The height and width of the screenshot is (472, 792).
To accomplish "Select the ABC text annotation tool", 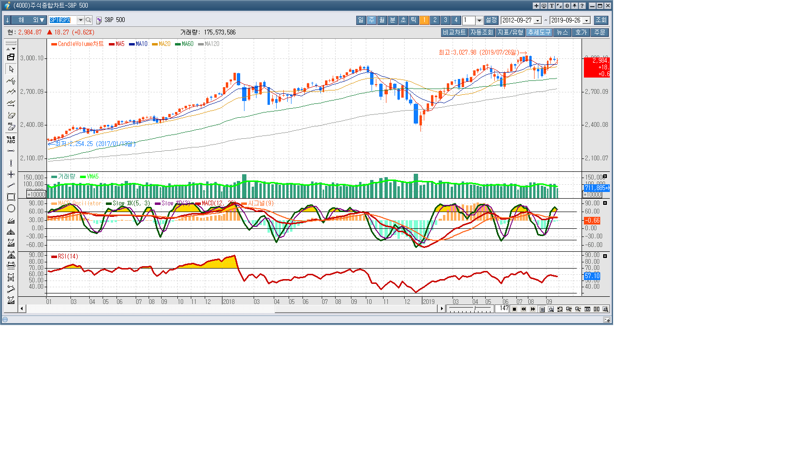I will point(11,140).
